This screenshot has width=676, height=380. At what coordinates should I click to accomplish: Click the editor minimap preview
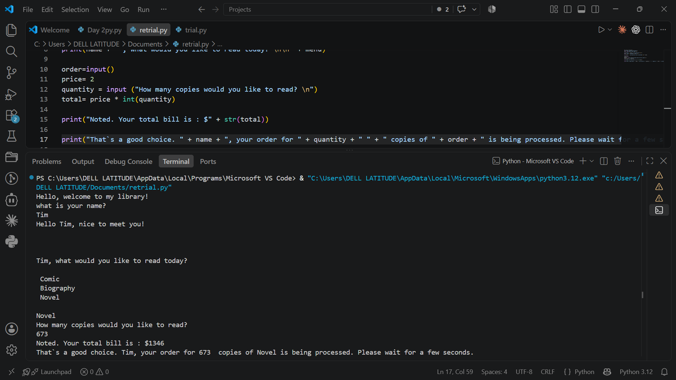[642, 55]
